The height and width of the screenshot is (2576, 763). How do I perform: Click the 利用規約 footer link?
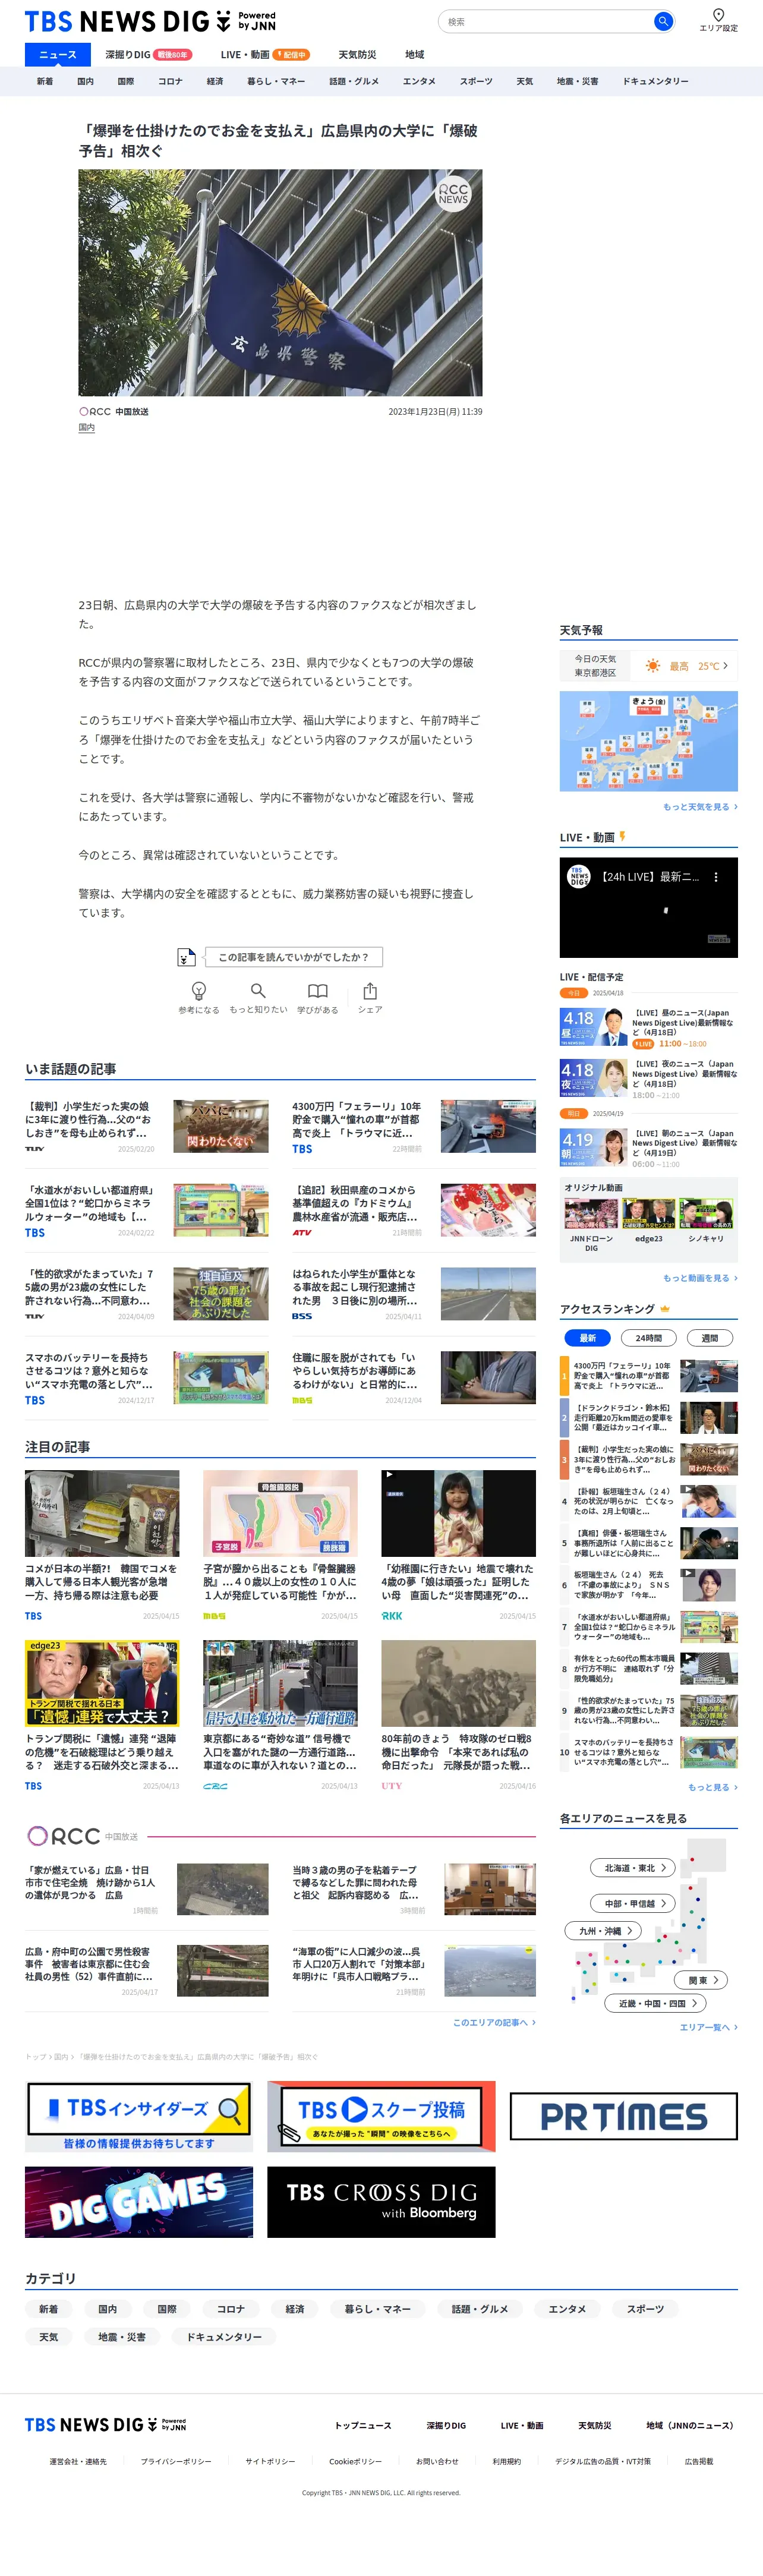coord(506,2461)
